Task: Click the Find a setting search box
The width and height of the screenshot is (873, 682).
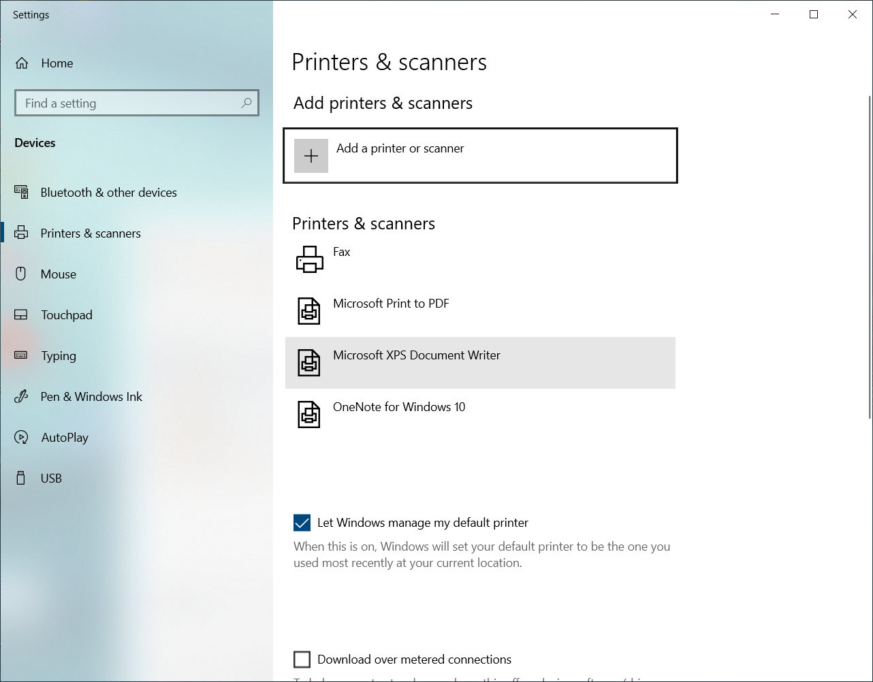Action: click(137, 103)
